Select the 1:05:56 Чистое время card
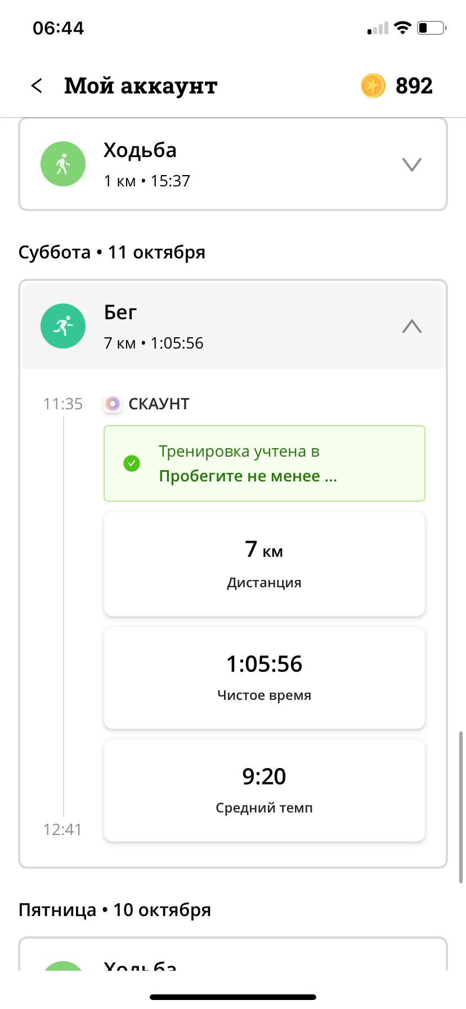The image size is (466, 1009). (265, 677)
